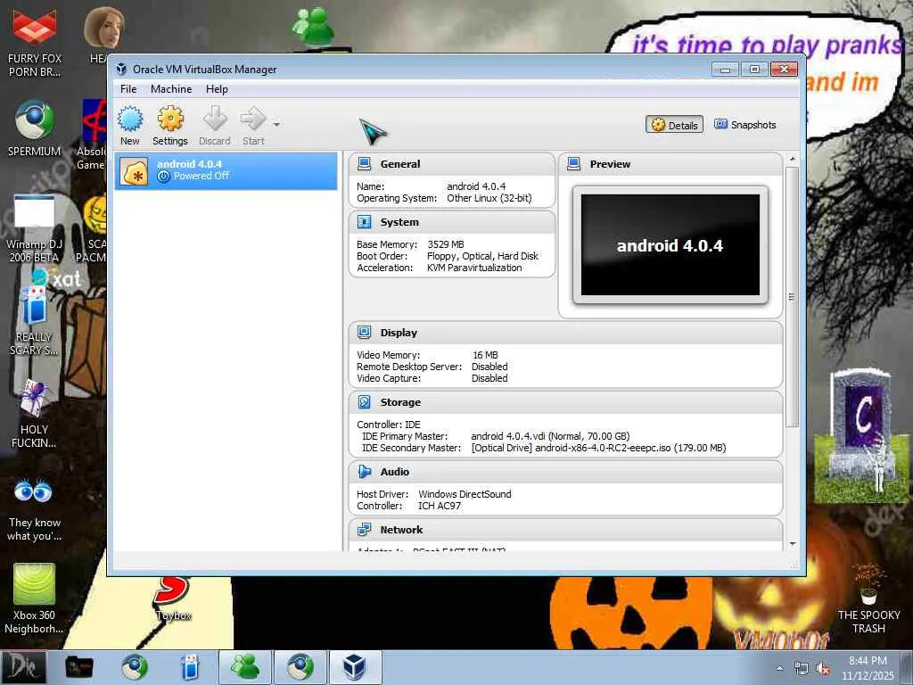Click the android-x86-4.0-RC2-eeepc.iso optical drive entry
The height and width of the screenshot is (685, 913).
[598, 448]
